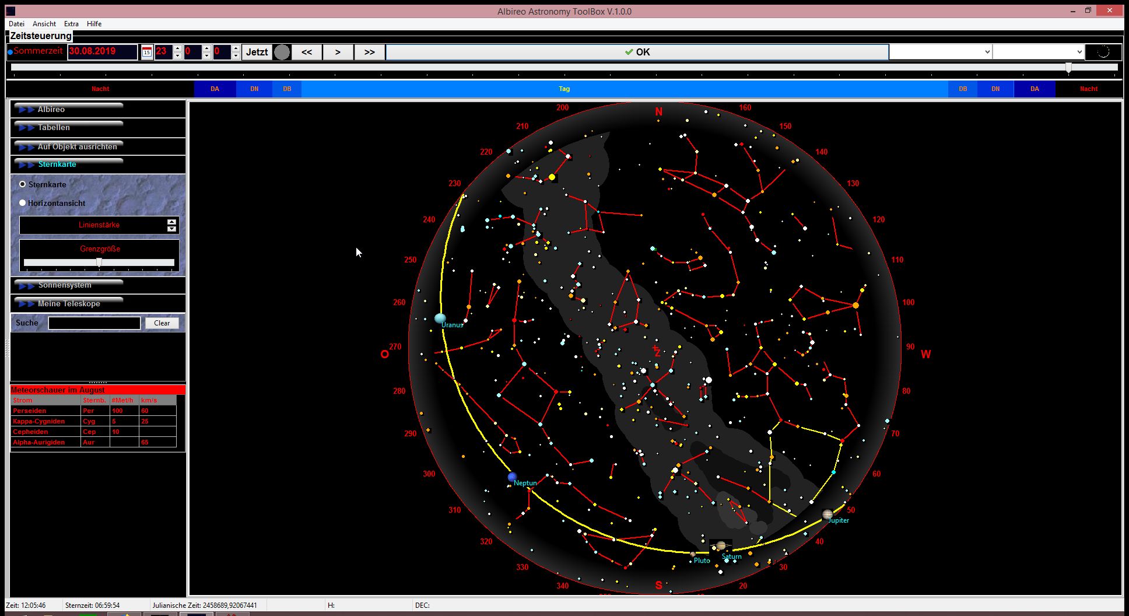The image size is (1129, 616).
Task: Expand the Sonnensystem panel section
Action: [65, 285]
